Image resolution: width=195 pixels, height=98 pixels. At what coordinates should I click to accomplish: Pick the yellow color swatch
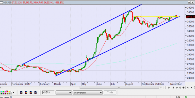[9, 92]
